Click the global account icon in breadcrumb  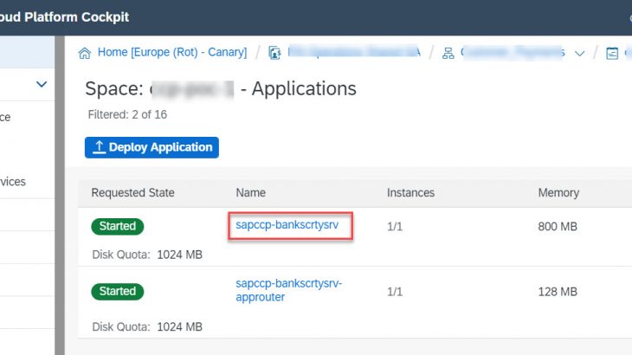click(x=274, y=53)
